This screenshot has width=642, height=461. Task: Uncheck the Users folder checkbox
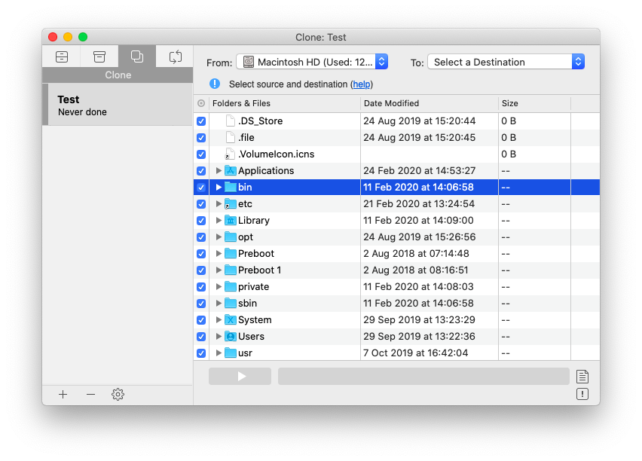pyautogui.click(x=201, y=337)
